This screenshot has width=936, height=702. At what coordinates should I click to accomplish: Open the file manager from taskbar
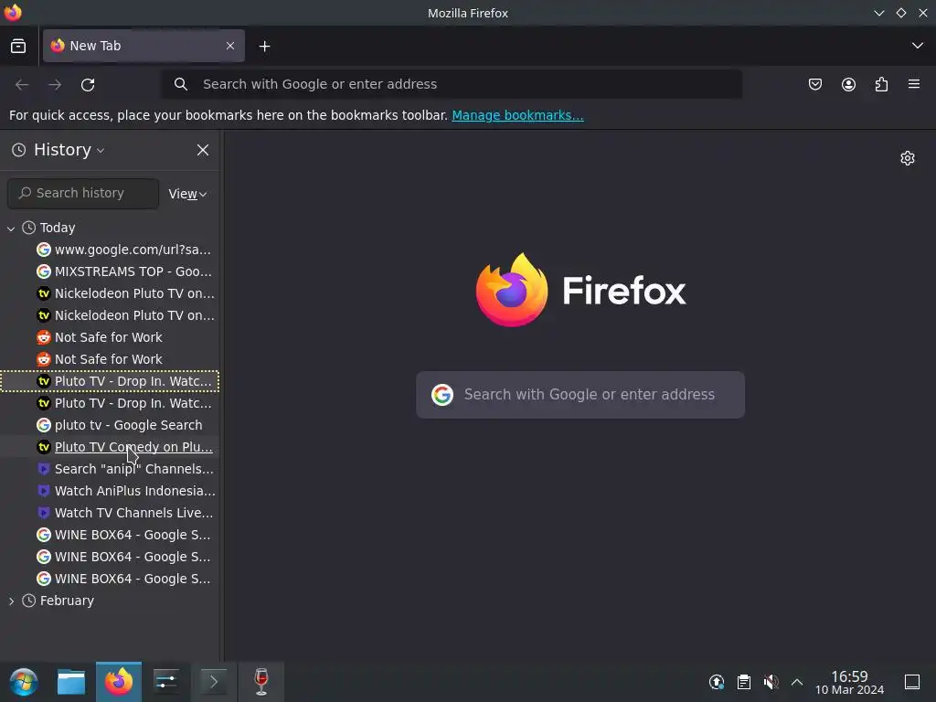point(71,682)
